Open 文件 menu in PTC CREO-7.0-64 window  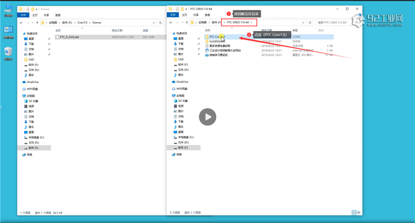point(173,15)
